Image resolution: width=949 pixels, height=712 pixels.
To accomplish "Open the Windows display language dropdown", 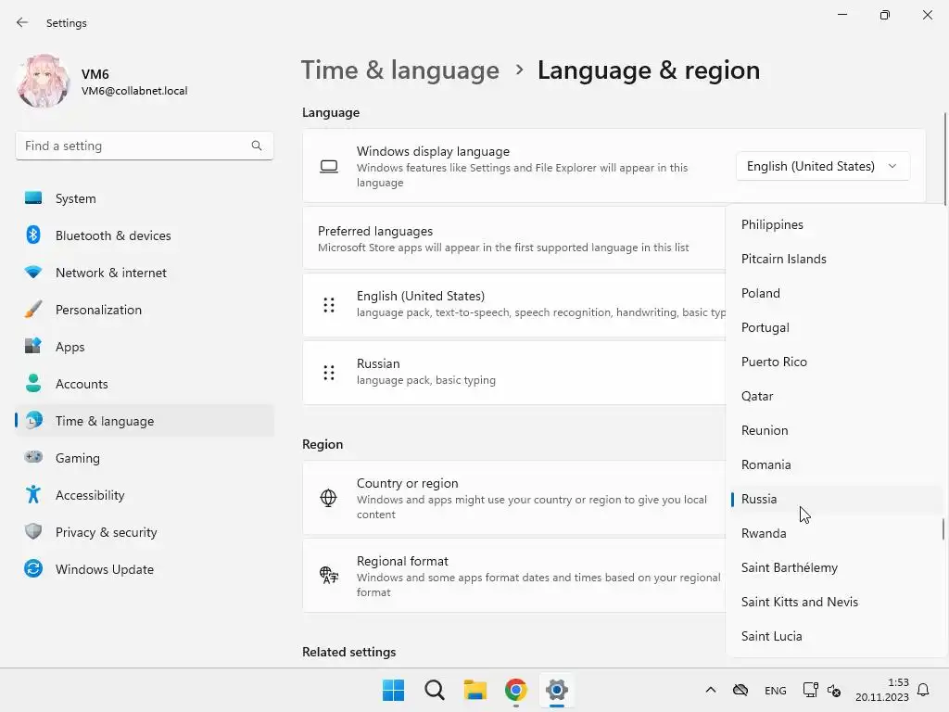I will click(x=823, y=166).
